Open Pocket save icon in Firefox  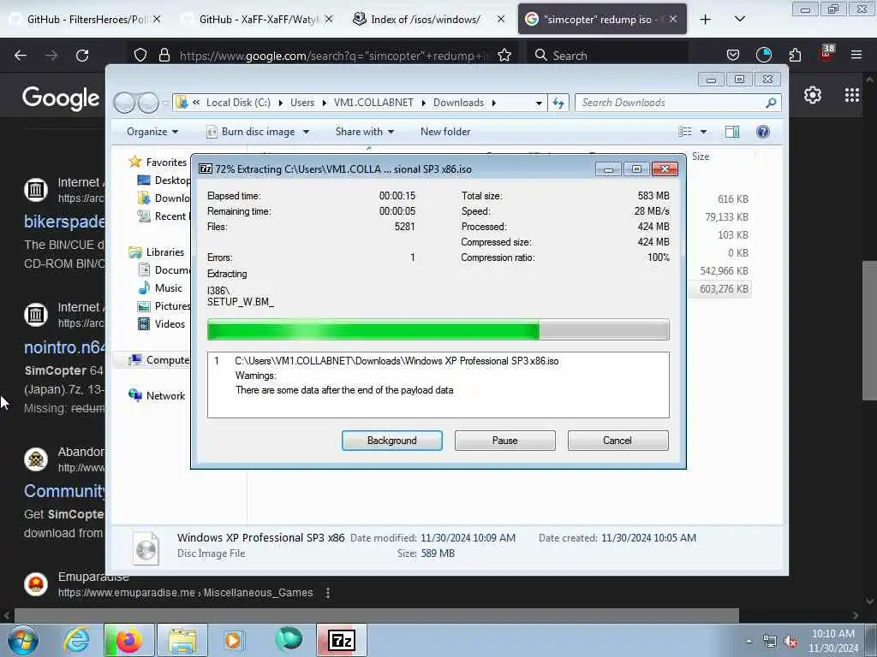pos(733,56)
